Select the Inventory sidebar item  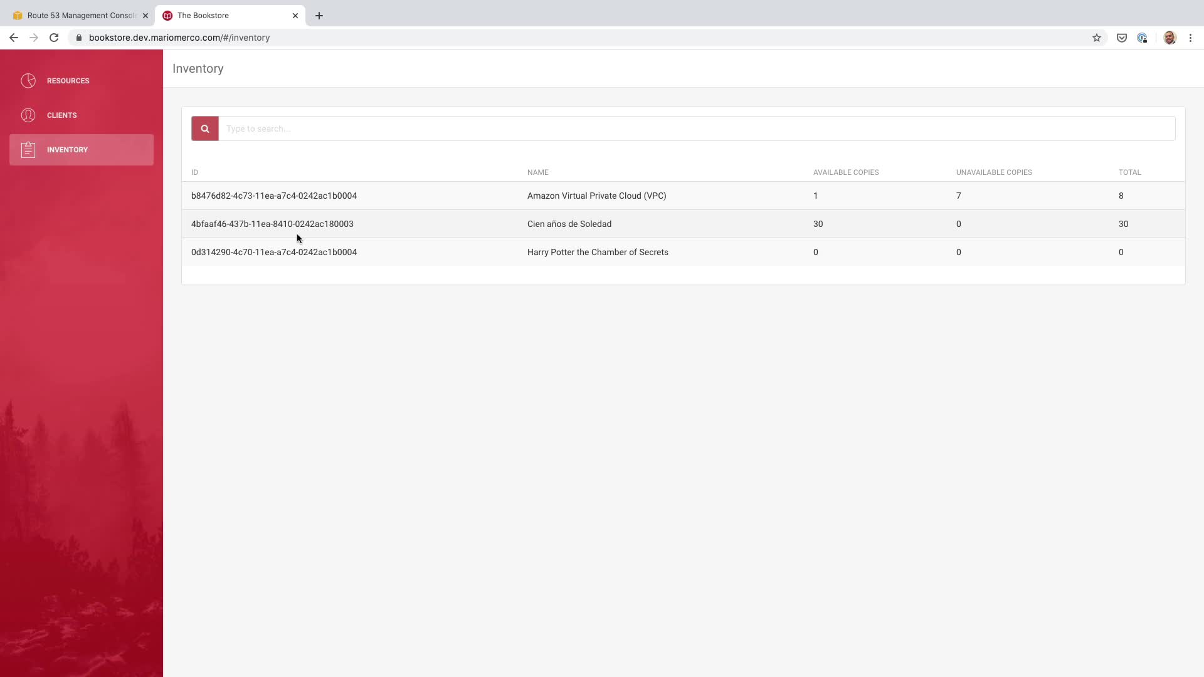(x=81, y=150)
